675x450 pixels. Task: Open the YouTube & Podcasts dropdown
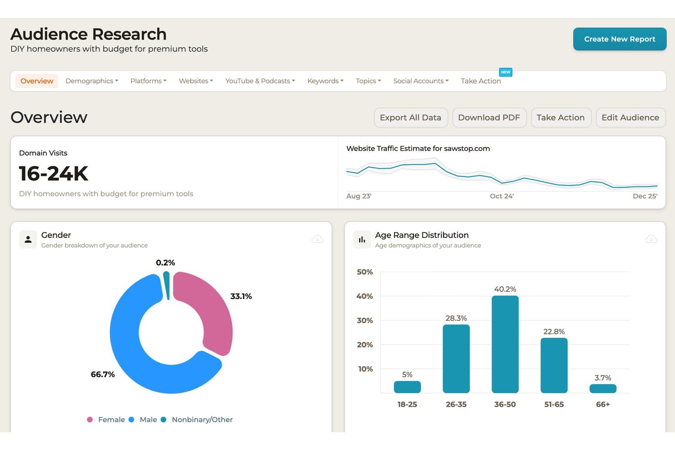(260, 81)
